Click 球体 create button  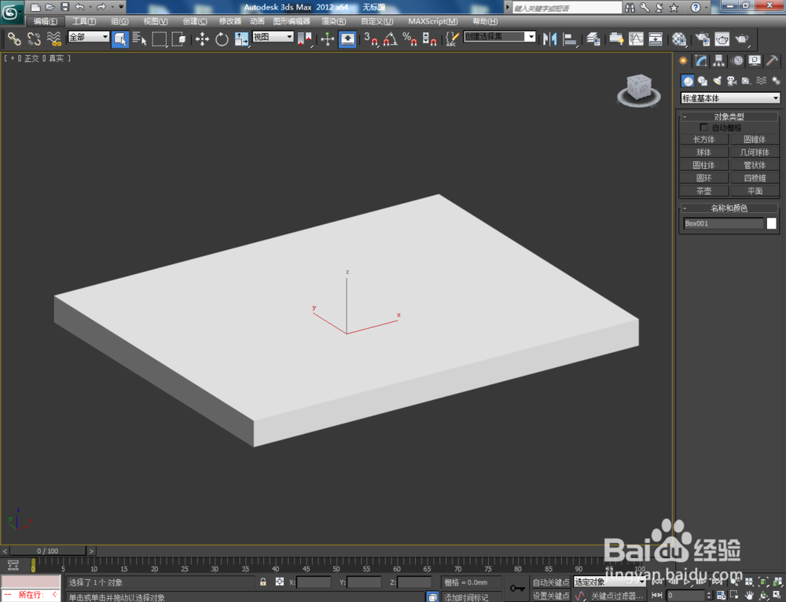click(x=703, y=152)
